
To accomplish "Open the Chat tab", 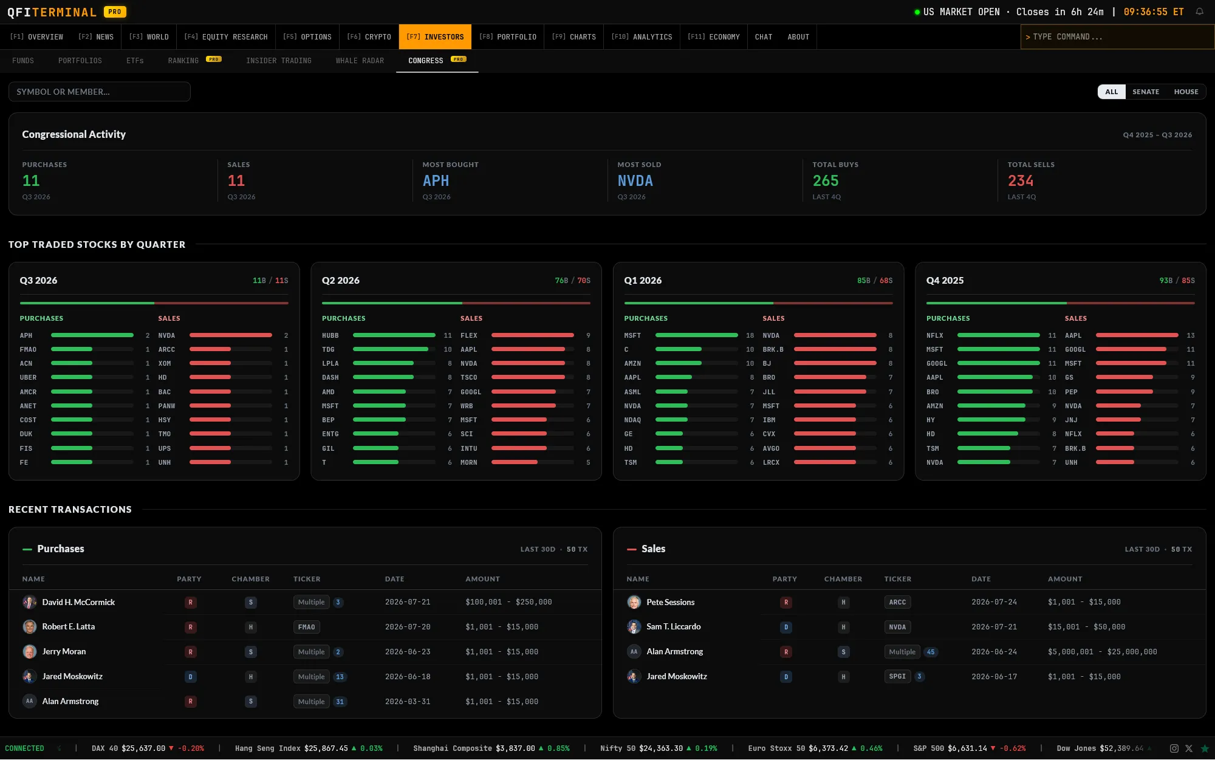I will coord(764,37).
